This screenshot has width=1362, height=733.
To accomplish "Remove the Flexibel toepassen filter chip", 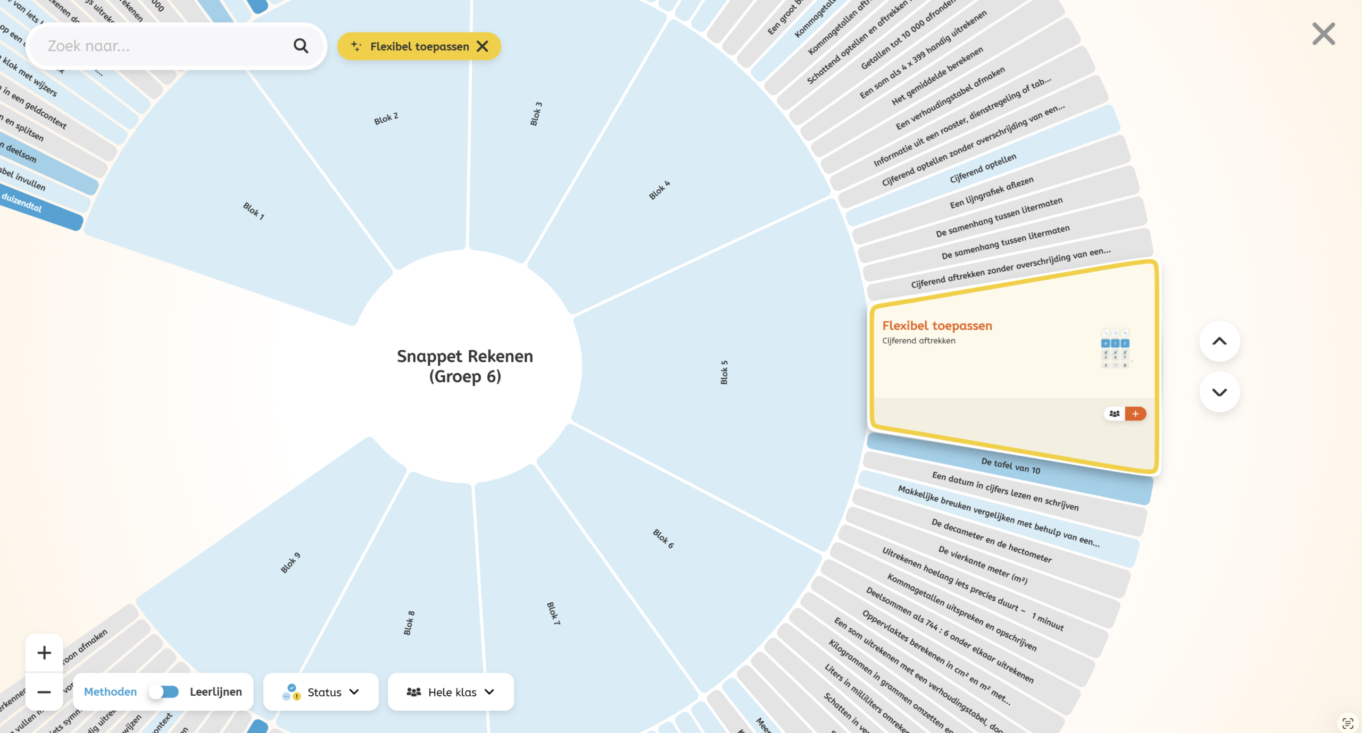I will [483, 46].
